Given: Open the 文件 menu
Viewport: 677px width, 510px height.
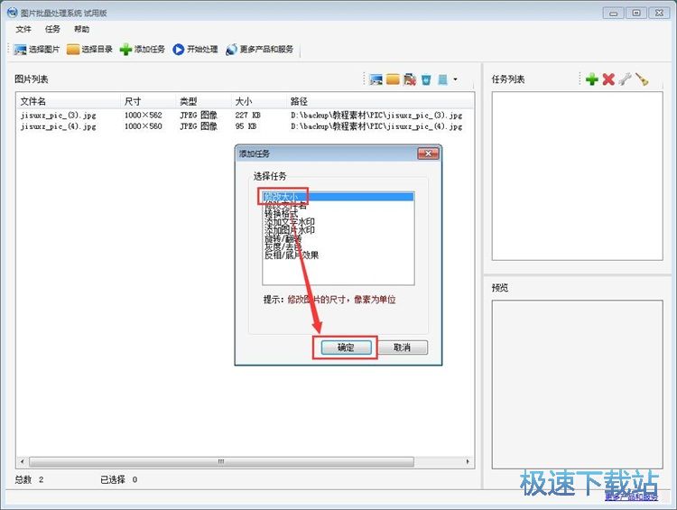Looking at the screenshot, I should coord(23,30).
